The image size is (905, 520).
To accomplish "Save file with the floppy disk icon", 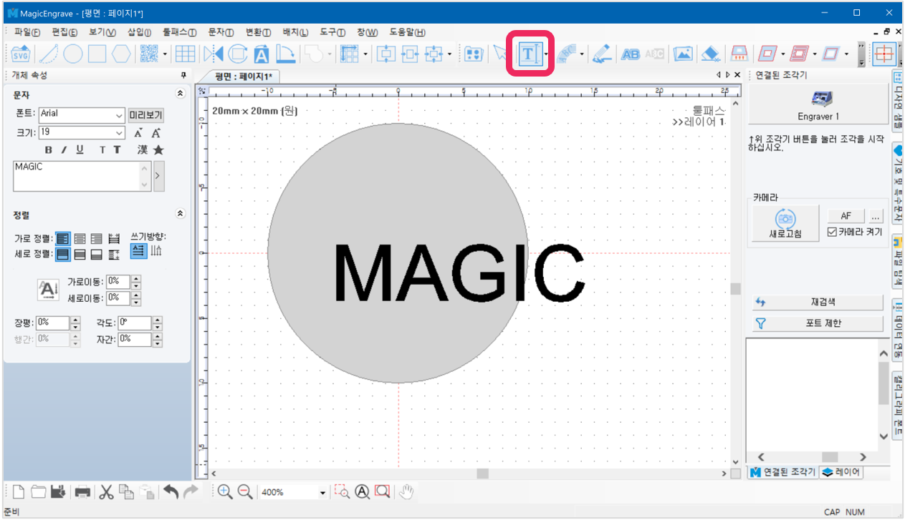I will [x=59, y=491].
